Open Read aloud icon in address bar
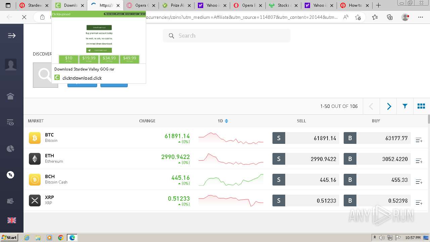The width and height of the screenshot is (430, 242). tap(346, 17)
